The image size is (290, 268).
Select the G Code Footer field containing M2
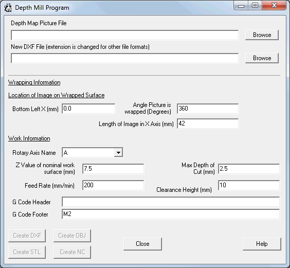coord(171,214)
